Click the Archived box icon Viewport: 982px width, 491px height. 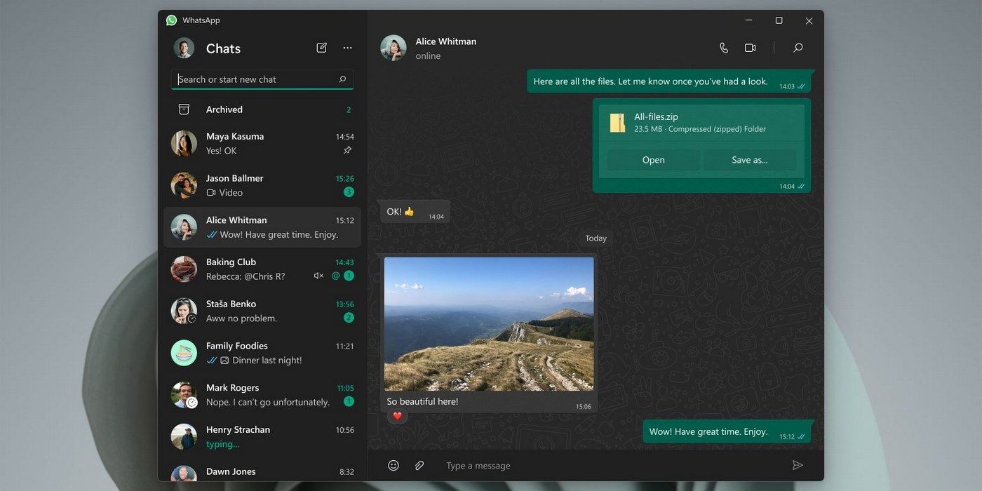click(184, 109)
